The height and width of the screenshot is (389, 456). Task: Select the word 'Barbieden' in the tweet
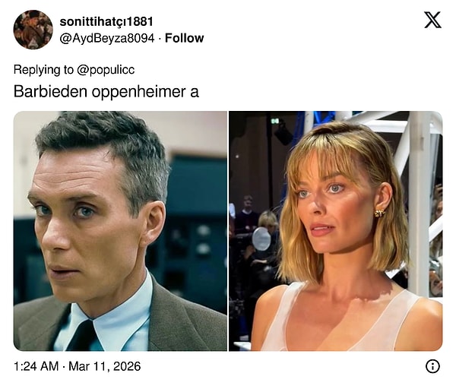click(50, 92)
